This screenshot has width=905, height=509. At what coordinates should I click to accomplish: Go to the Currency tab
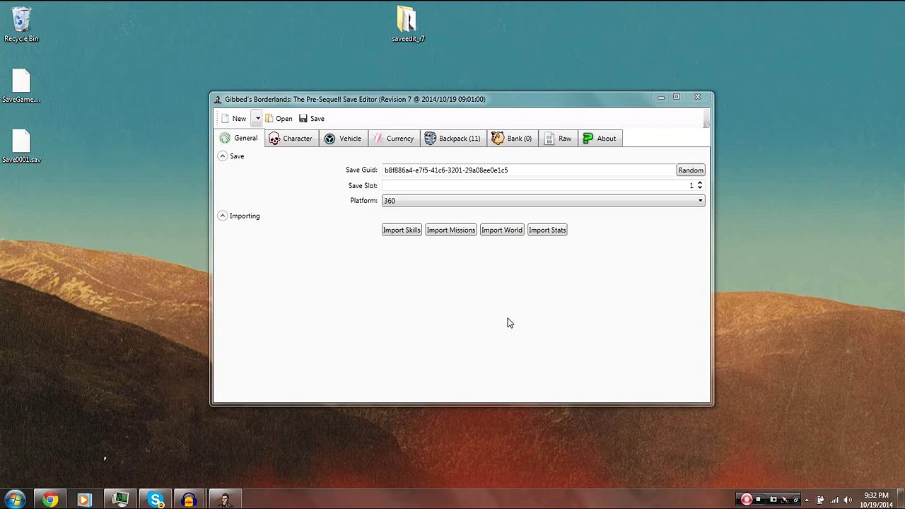pyautogui.click(x=393, y=139)
